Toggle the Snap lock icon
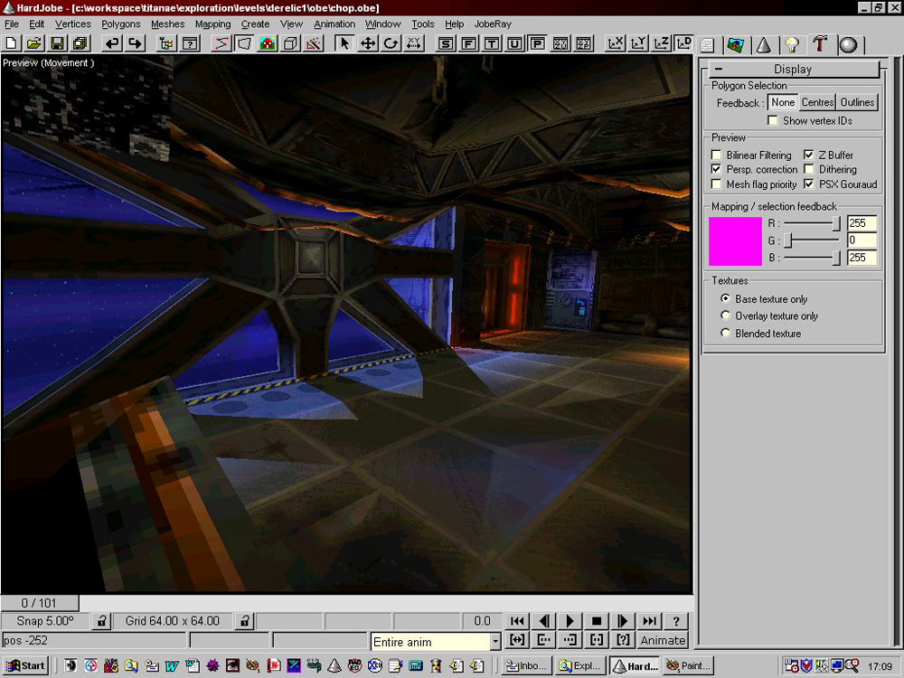Image resolution: width=904 pixels, height=678 pixels. click(101, 621)
